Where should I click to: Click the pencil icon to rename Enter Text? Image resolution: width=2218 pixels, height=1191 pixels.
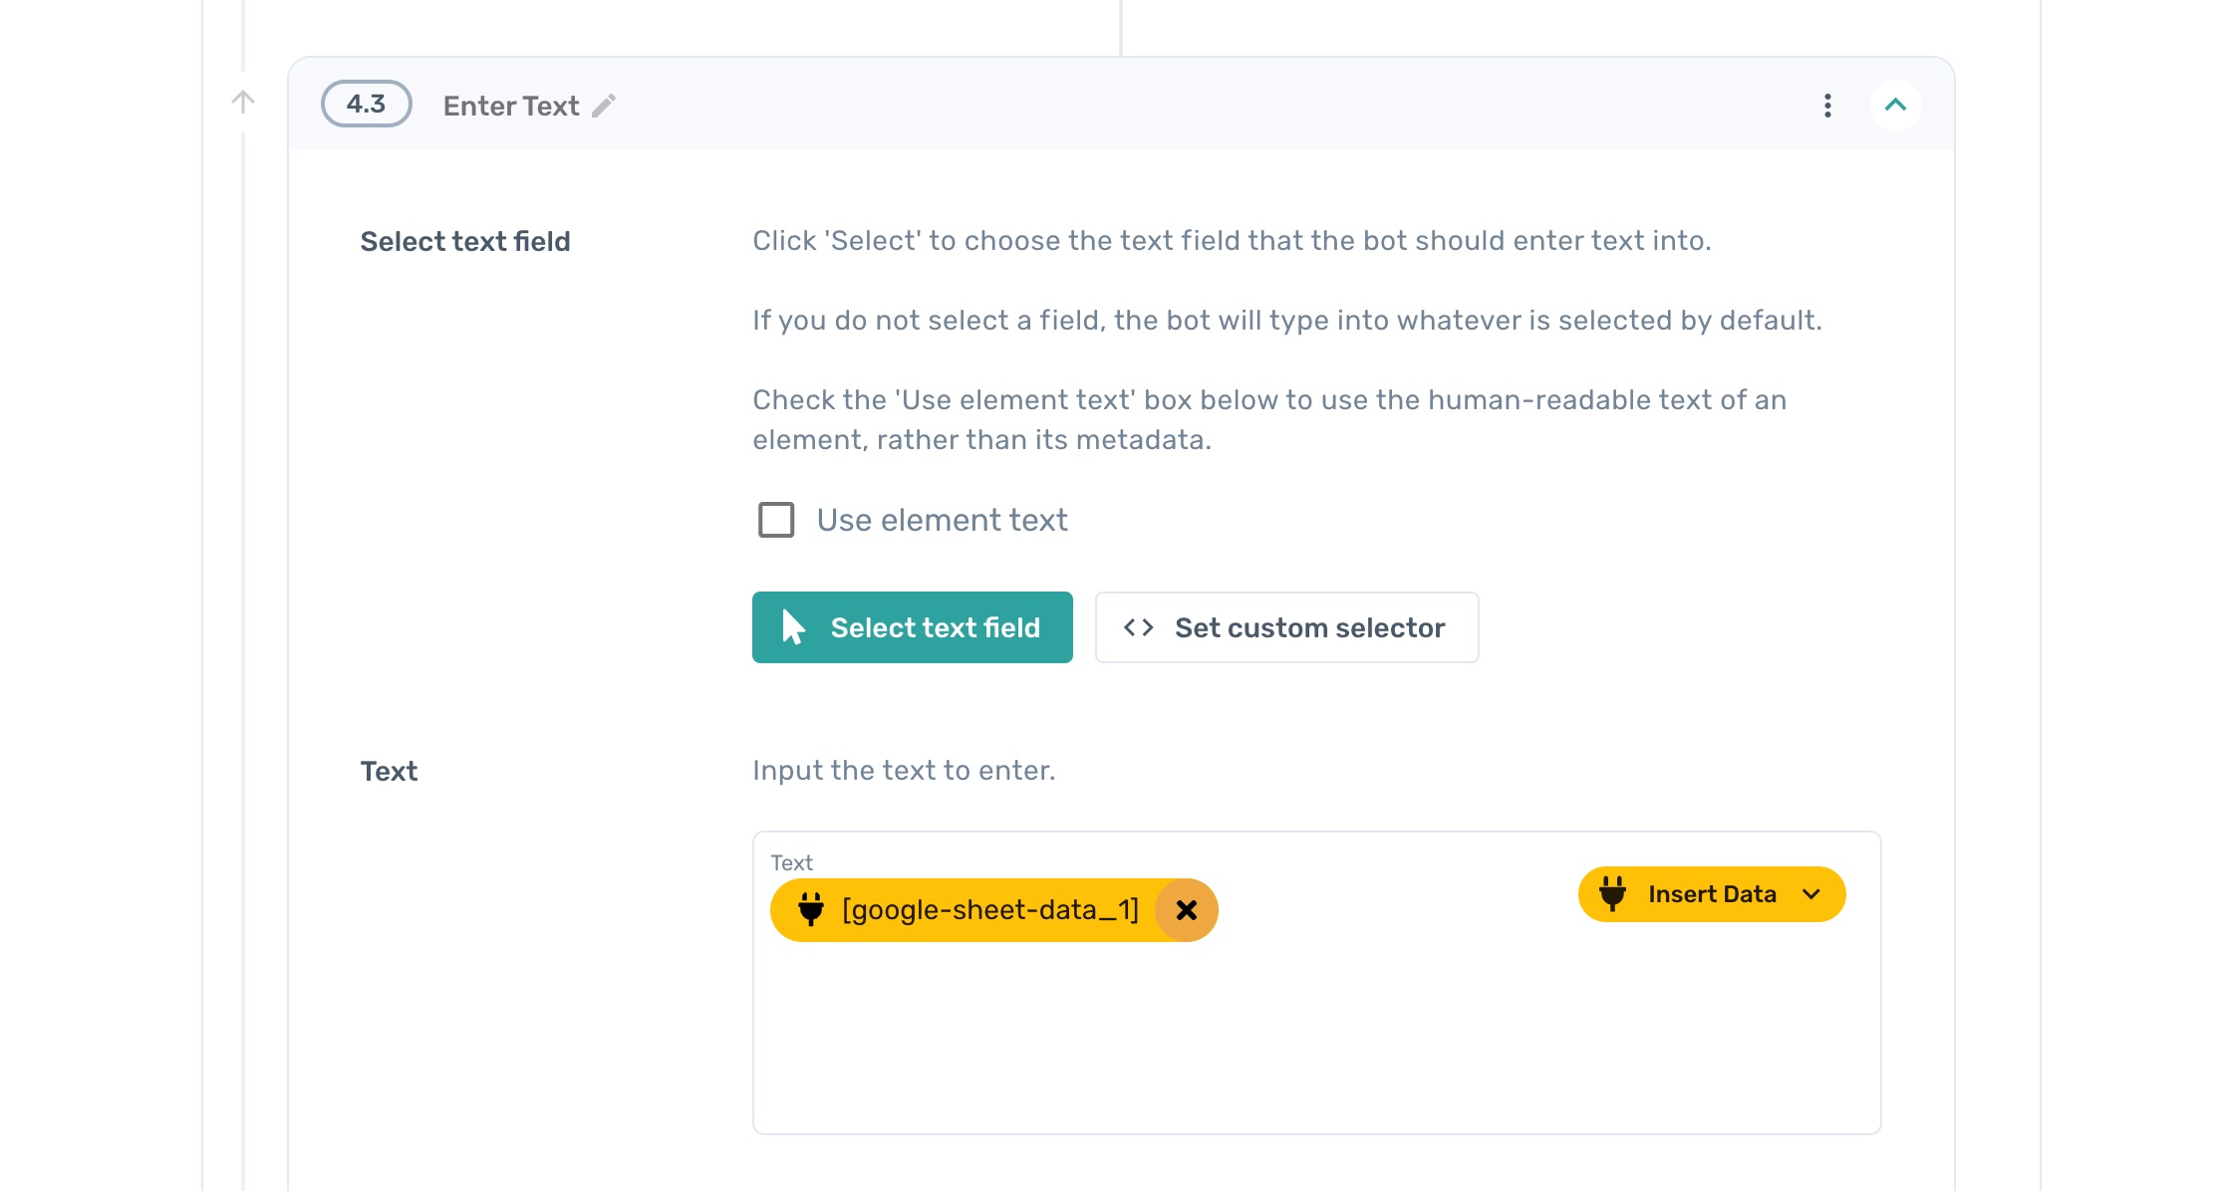pos(604,106)
